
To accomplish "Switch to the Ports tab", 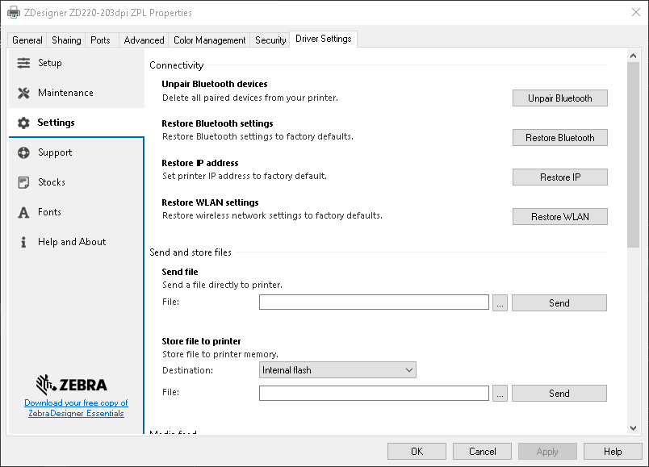I will (101, 39).
